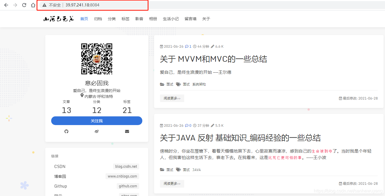Click 阅读更多 on the MVVM post
Screen dimensions: 385x196
172,98
